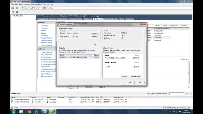Open Security Profile under Software
The width and height of the screenshot is (203, 114).
(45, 67)
